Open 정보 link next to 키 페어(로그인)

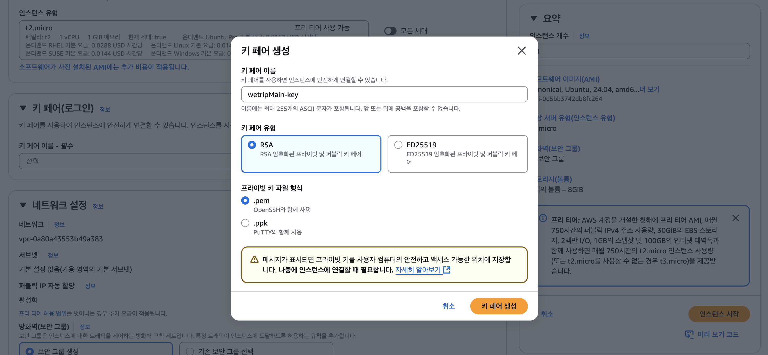tap(105, 110)
